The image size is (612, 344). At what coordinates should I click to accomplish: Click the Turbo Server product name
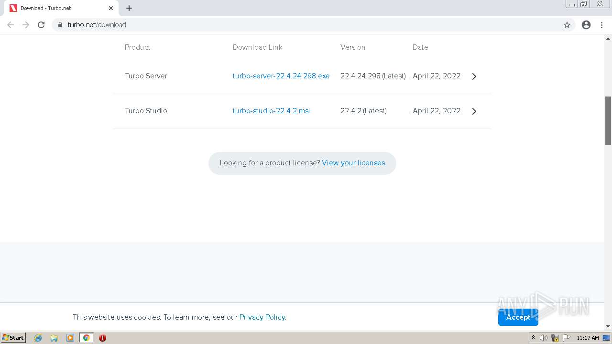146,76
